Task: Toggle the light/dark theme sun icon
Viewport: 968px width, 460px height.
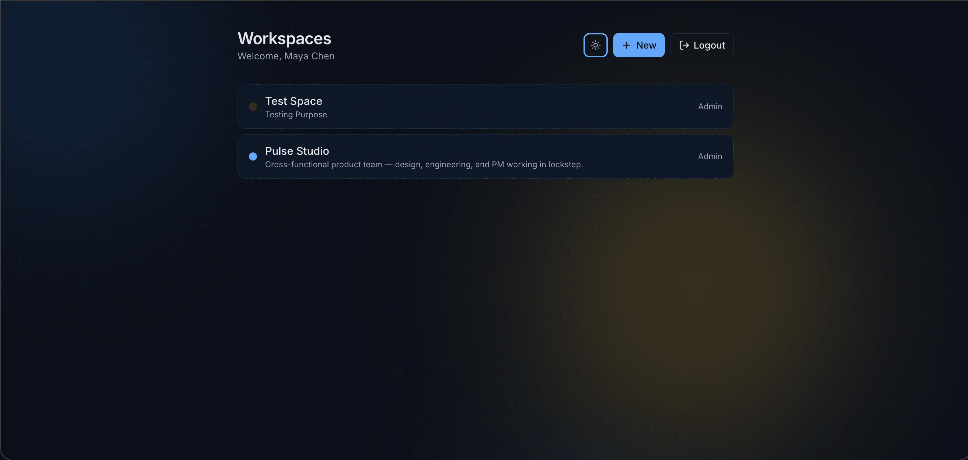Action: coord(595,45)
